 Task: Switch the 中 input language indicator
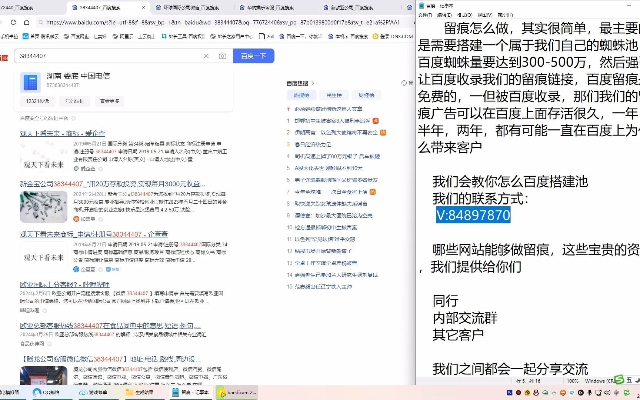point(616,393)
